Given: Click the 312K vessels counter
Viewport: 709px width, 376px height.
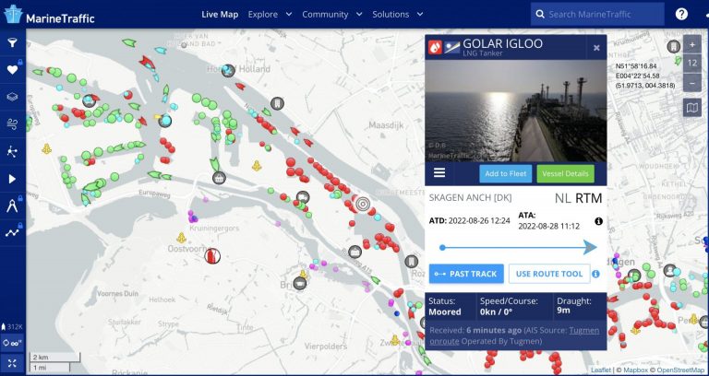Looking at the screenshot, I should 12,327.
